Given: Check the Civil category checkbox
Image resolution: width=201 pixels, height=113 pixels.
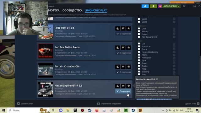Looking at the screenshot, I should [139, 29].
